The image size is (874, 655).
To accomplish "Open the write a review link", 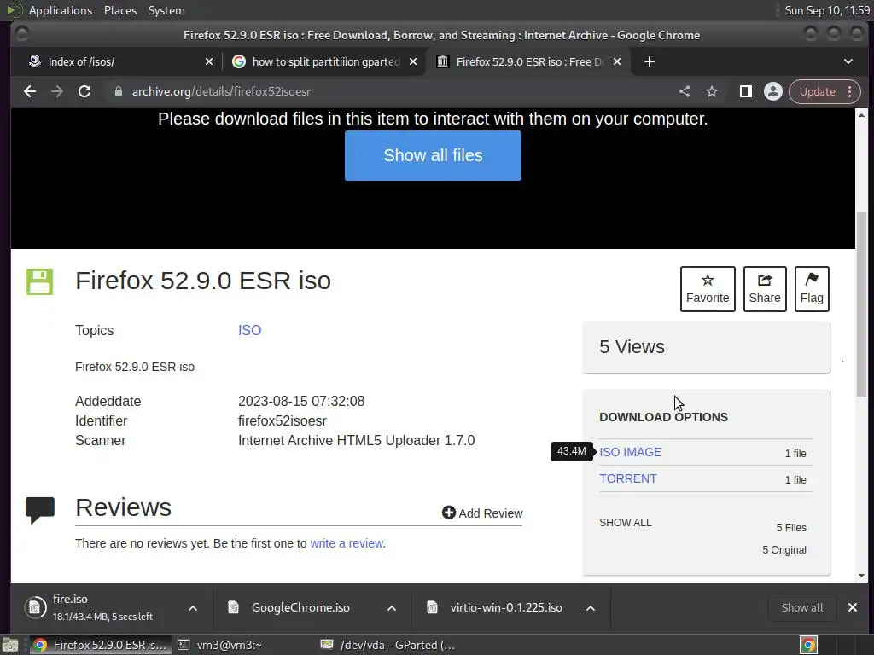I will coord(347,543).
